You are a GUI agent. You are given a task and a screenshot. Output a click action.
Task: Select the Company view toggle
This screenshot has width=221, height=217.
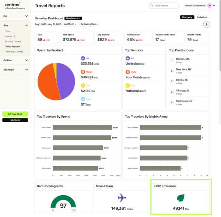187,17
